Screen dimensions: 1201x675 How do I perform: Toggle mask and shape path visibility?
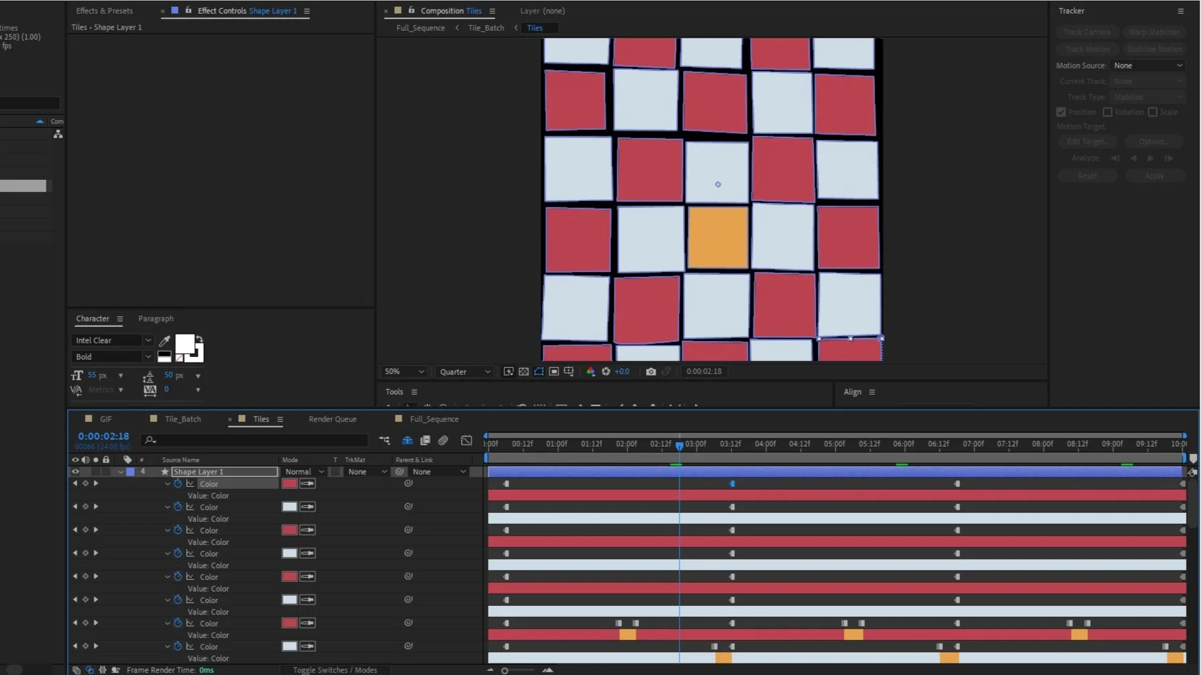click(539, 372)
